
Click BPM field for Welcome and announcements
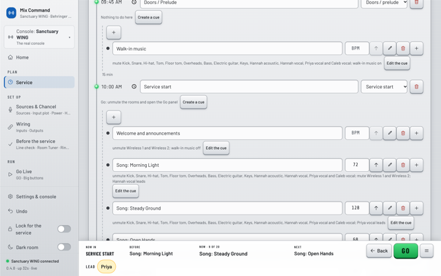pyautogui.click(x=357, y=133)
